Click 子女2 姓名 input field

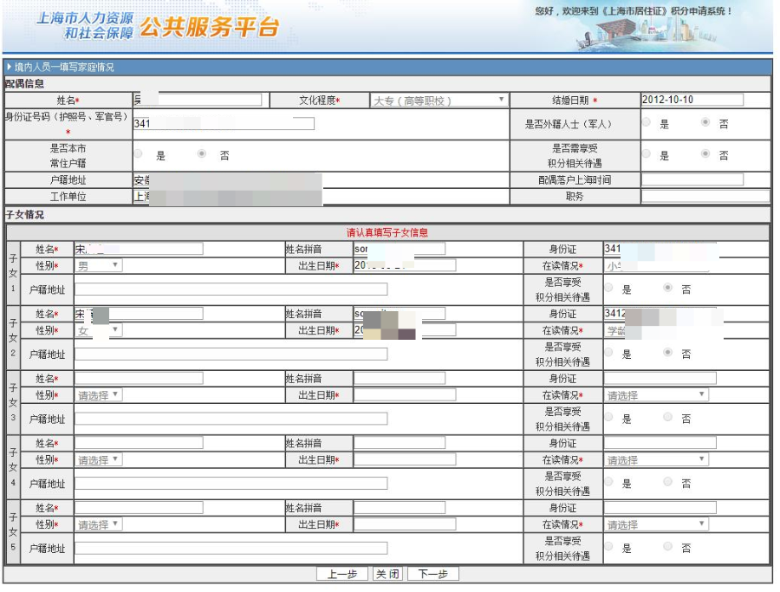(139, 314)
